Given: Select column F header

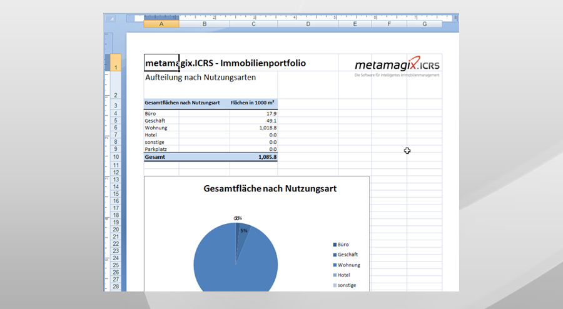Looking at the screenshot, I should coord(389,24).
